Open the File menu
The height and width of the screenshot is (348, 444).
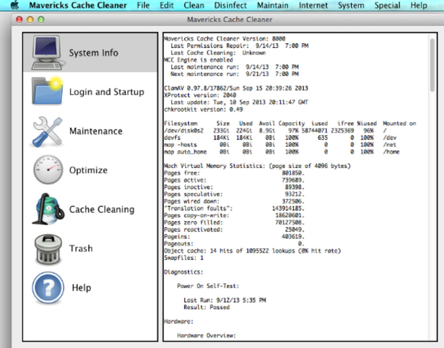[x=143, y=6]
